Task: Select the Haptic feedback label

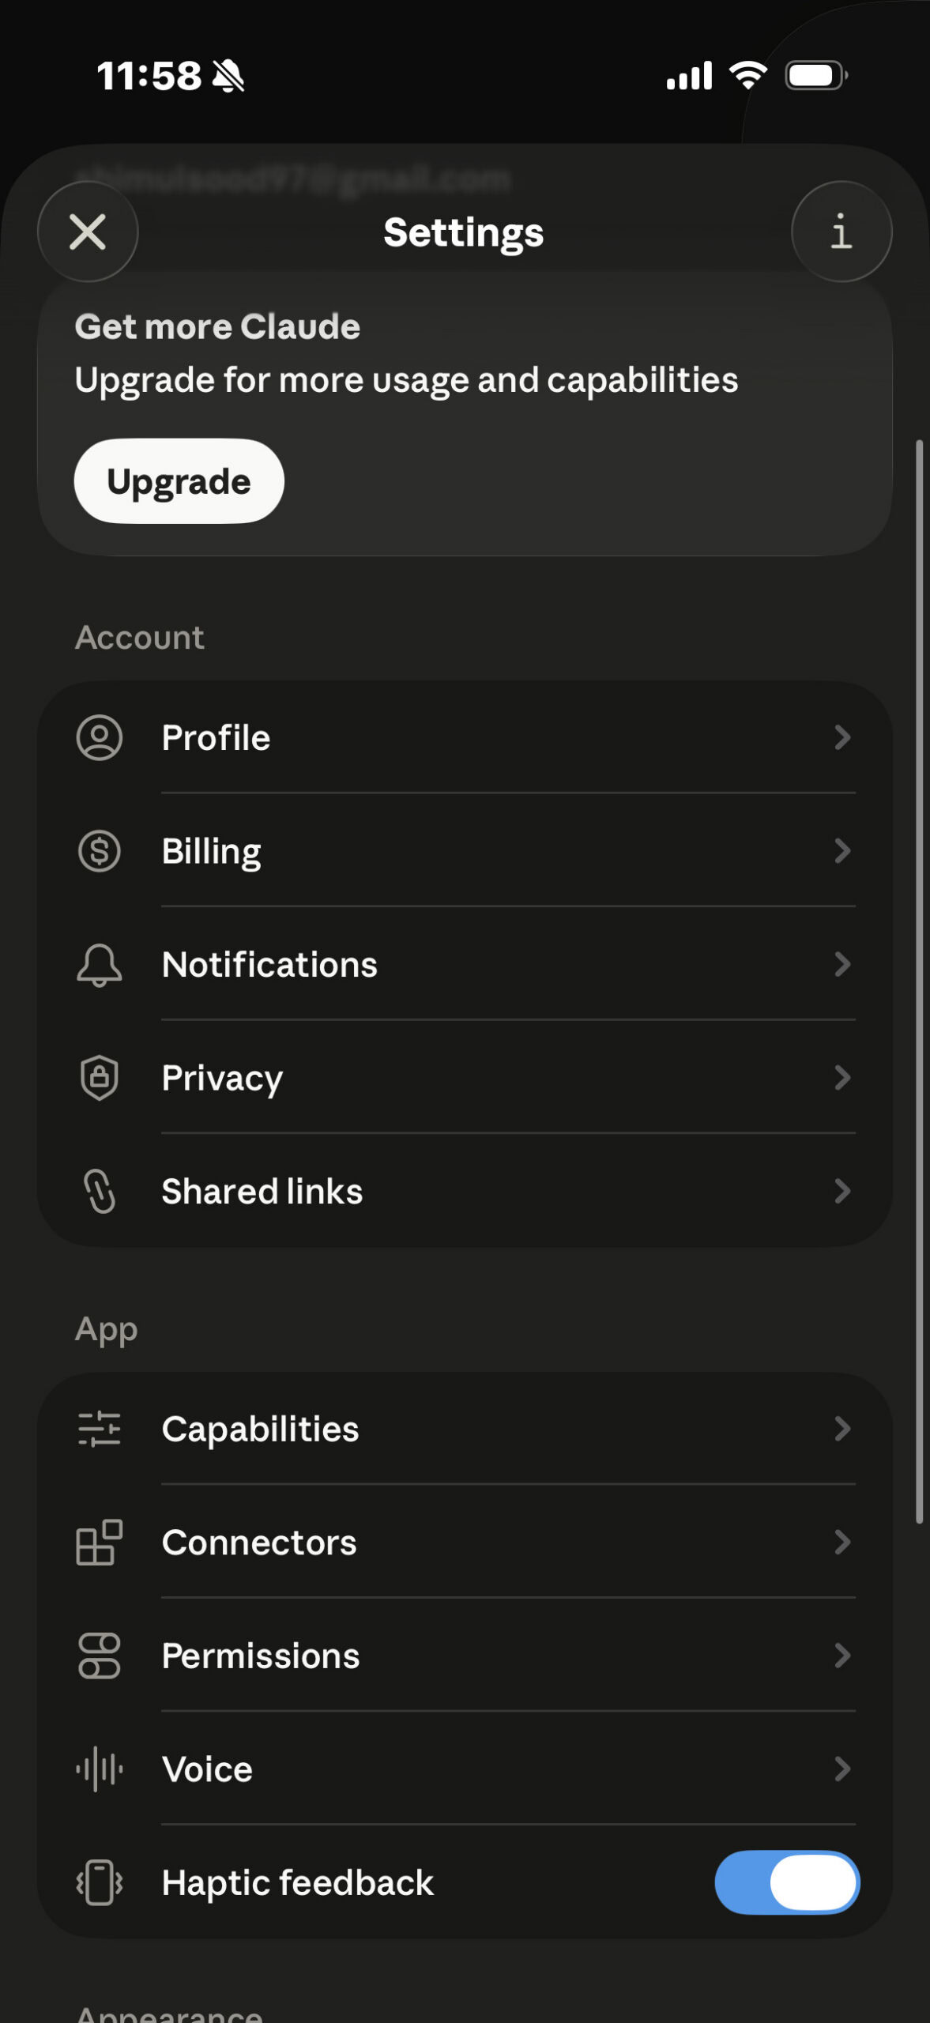Action: click(x=298, y=1883)
